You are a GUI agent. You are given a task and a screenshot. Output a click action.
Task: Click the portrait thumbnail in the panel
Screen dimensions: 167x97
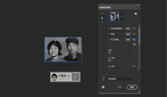pyautogui.click(x=115, y=16)
